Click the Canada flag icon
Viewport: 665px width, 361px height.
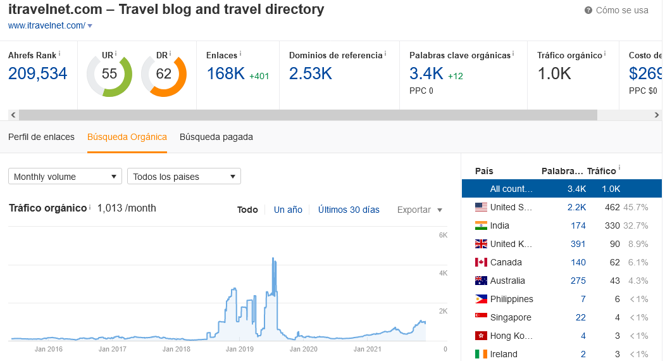tap(481, 262)
